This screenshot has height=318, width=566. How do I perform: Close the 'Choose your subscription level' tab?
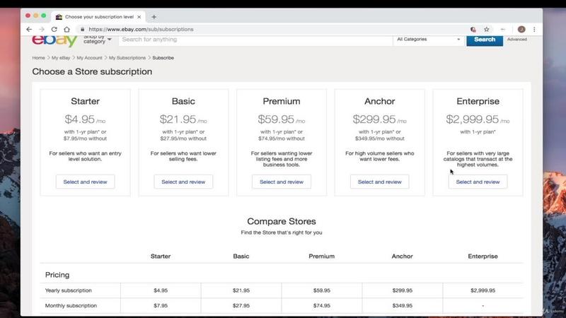[139, 17]
